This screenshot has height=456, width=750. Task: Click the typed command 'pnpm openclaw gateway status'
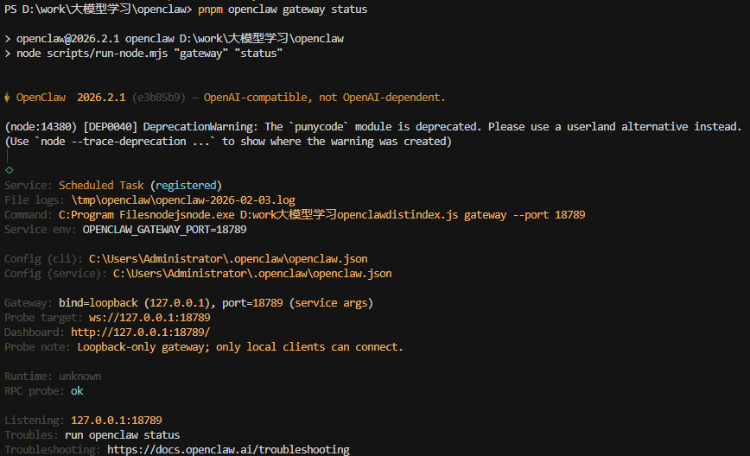[x=283, y=9]
